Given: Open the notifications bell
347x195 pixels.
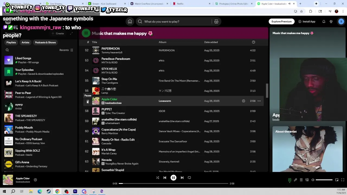Looking at the screenshot, I should (324, 22).
